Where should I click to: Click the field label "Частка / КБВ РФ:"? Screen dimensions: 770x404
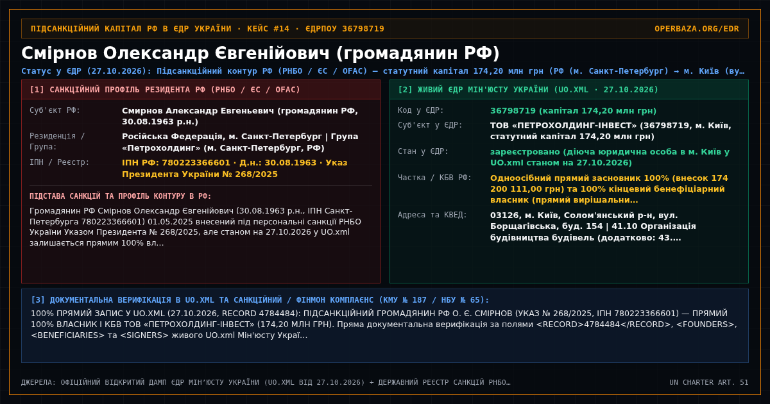click(435, 178)
